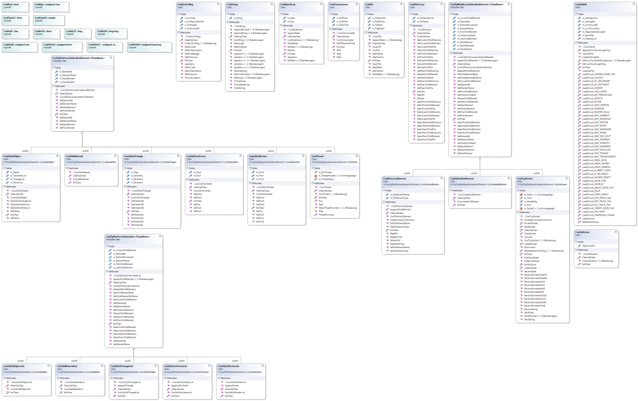Select GetChildElementByName in CosiTplOneLevelLinkedList

(x=125, y=296)
